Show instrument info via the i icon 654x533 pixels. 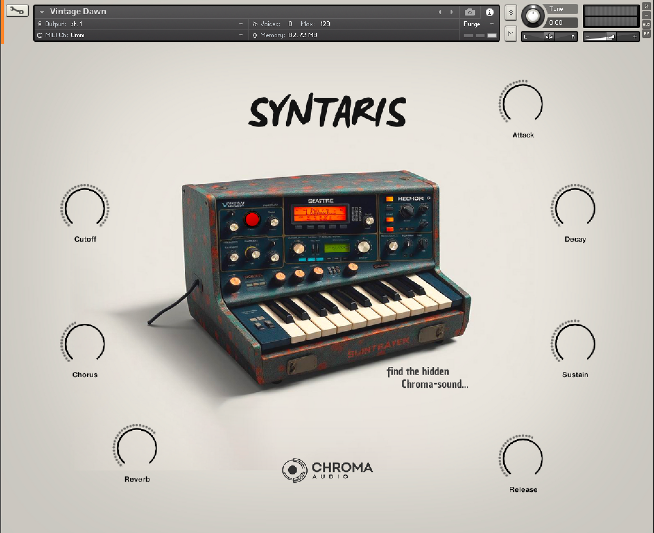(489, 12)
